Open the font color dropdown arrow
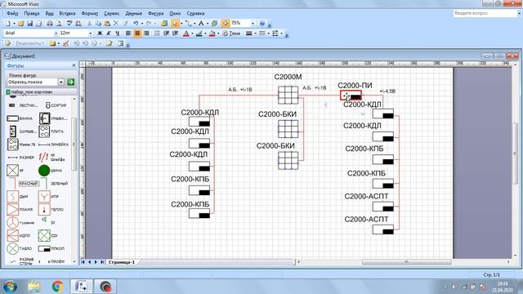This screenshot has width=523, height=294. pyautogui.click(x=192, y=33)
